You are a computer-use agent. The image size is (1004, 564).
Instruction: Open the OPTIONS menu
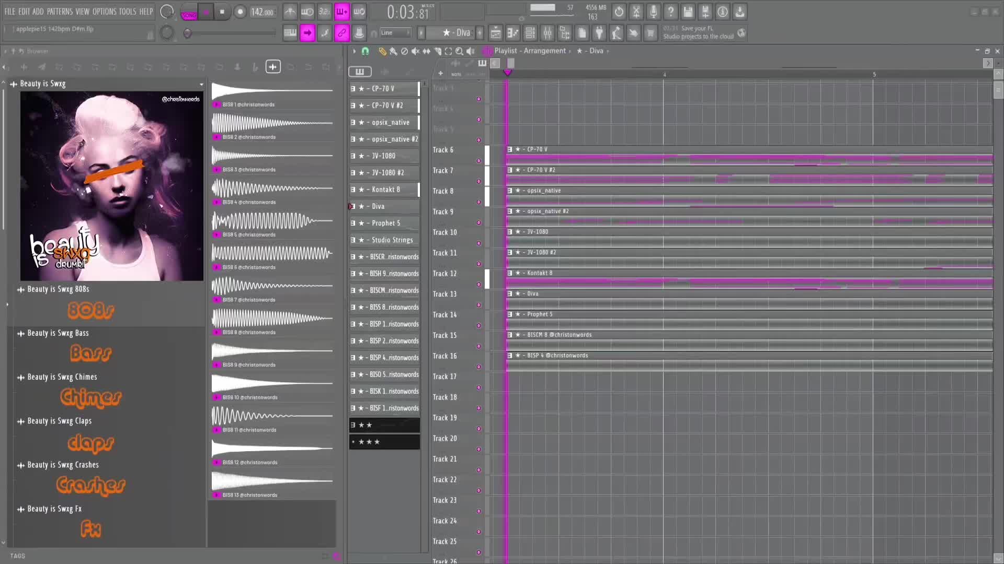[x=105, y=11]
